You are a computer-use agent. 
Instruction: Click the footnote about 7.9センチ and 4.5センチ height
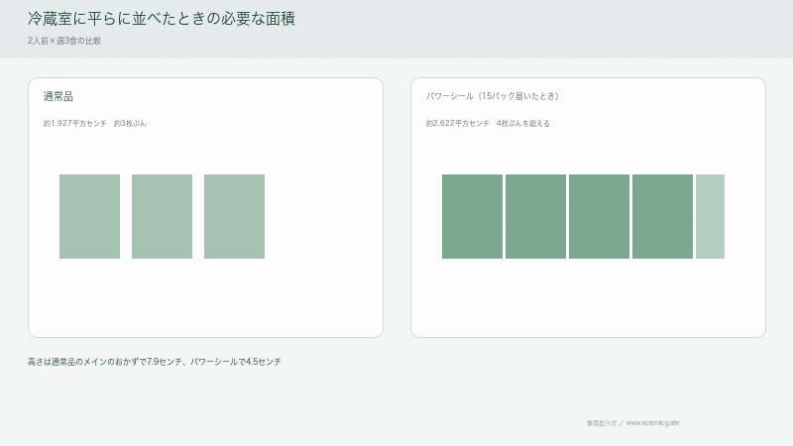155,362
